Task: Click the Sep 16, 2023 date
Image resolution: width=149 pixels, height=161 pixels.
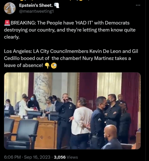Action: point(37,157)
